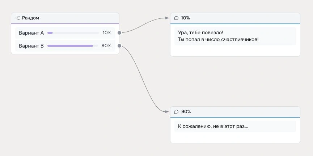Select the 90% message block header
The width and height of the screenshot is (313, 156).
coord(235,112)
